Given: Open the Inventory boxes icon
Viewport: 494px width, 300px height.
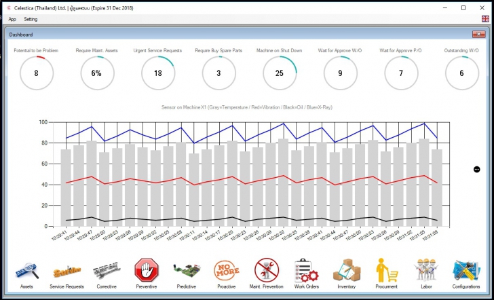Looking at the screenshot, I should [347, 270].
